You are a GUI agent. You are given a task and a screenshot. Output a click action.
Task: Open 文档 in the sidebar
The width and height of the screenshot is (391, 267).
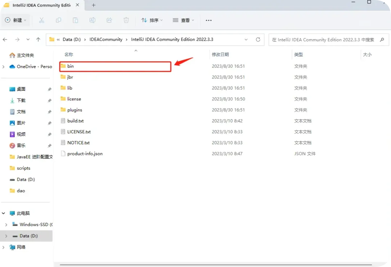tap(17, 112)
